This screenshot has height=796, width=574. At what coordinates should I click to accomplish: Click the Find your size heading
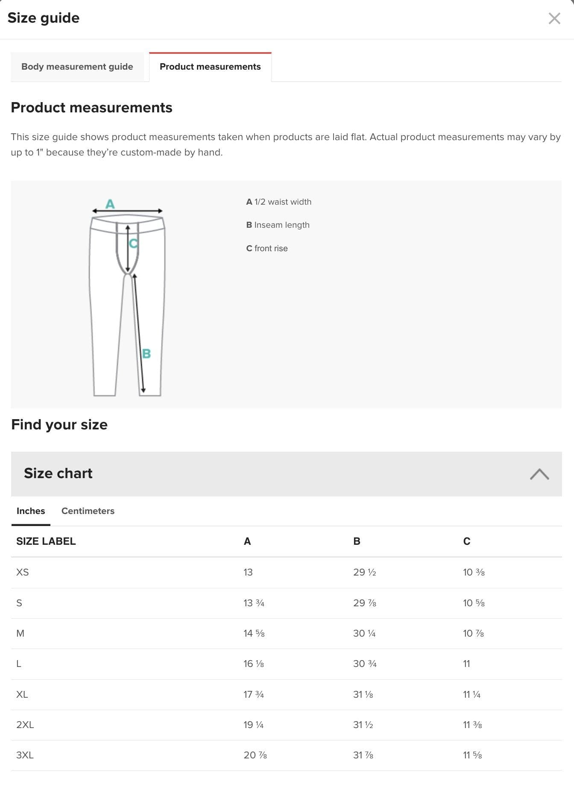(59, 424)
